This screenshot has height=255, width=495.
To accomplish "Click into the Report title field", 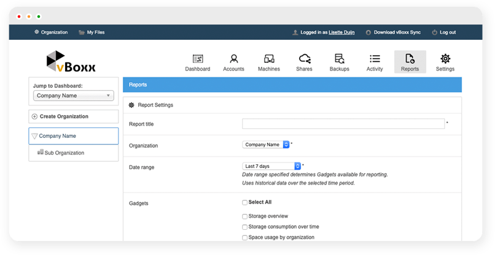I will (343, 124).
